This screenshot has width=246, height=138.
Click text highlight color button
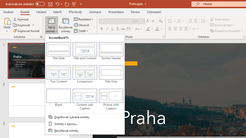[x=148, y=29]
